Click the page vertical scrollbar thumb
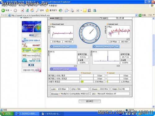Screen dimensions: 155x116 (153, 50)
